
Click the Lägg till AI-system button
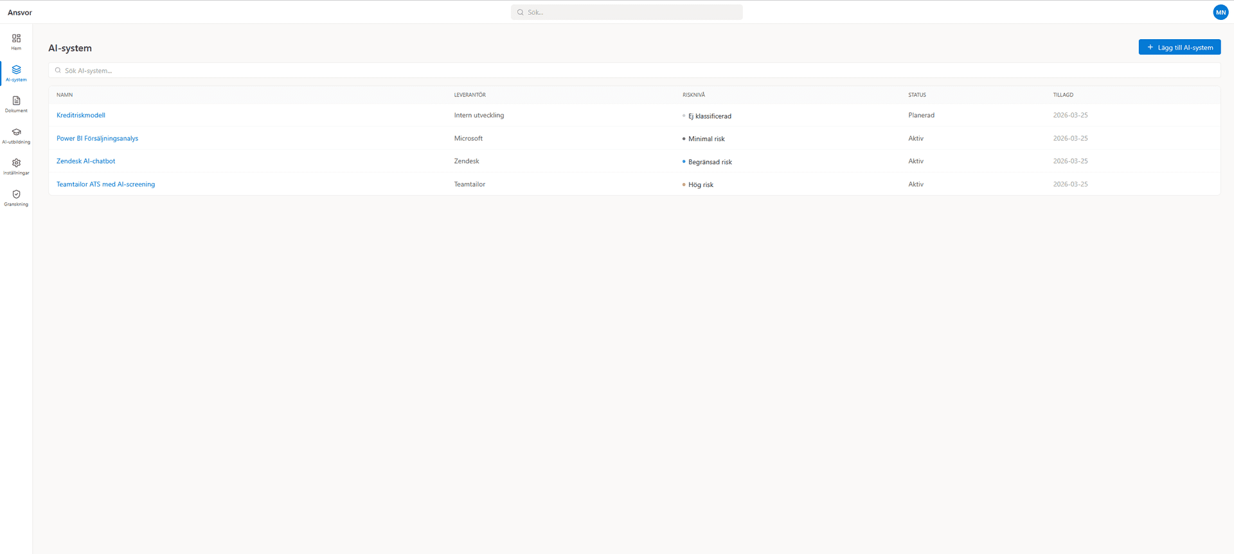1179,47
